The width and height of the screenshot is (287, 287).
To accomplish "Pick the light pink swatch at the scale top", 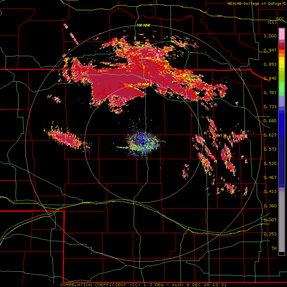I will pyautogui.click(x=282, y=34).
